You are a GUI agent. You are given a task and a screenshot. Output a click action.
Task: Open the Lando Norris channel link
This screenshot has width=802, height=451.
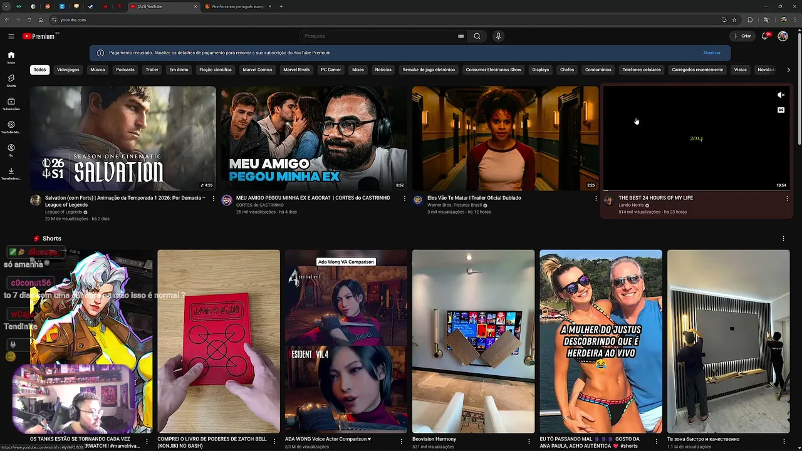coord(632,205)
